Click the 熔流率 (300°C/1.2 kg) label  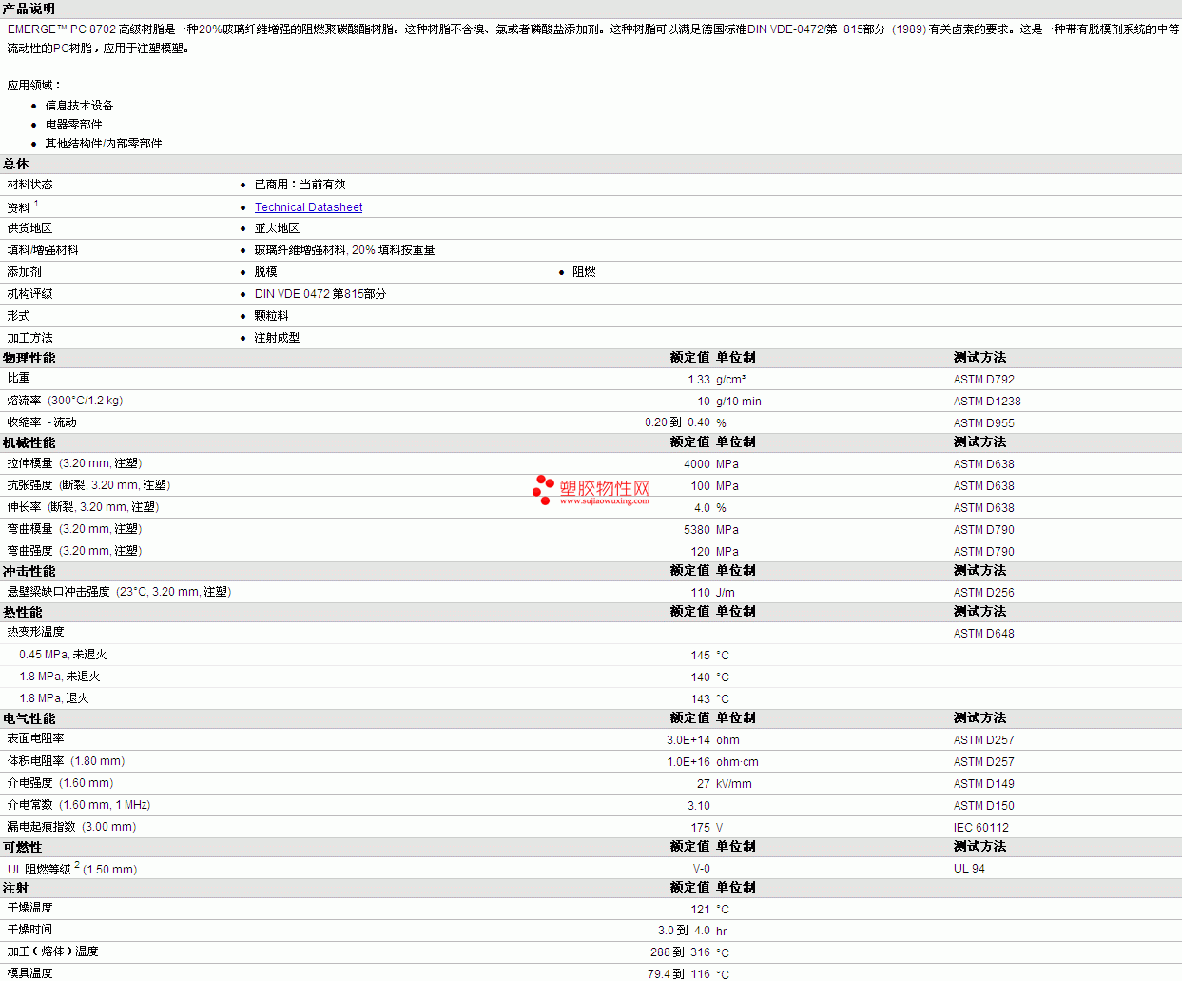click(65, 401)
